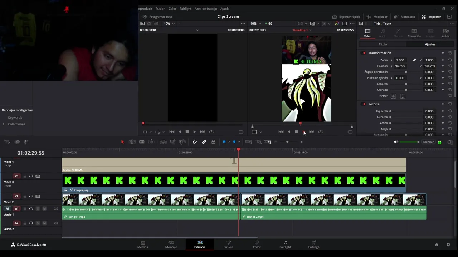This screenshot has width=458, height=257.
Task: Open the Color menu in menu bar
Action: (172, 9)
